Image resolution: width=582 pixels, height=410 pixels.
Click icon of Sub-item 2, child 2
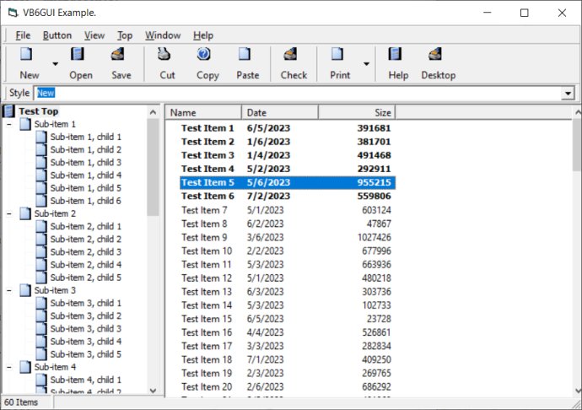point(41,240)
